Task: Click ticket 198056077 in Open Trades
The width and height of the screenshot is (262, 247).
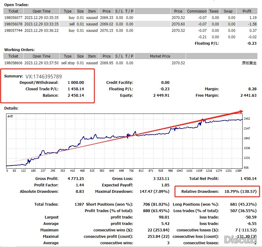Action: tap(13, 18)
